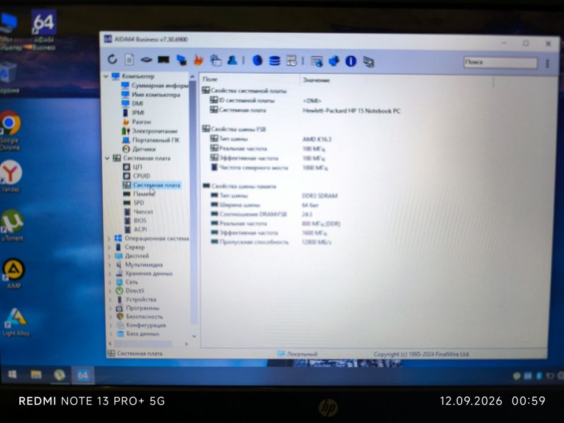
Task: Open the blue round info toolbar icon
Action: click(x=351, y=61)
